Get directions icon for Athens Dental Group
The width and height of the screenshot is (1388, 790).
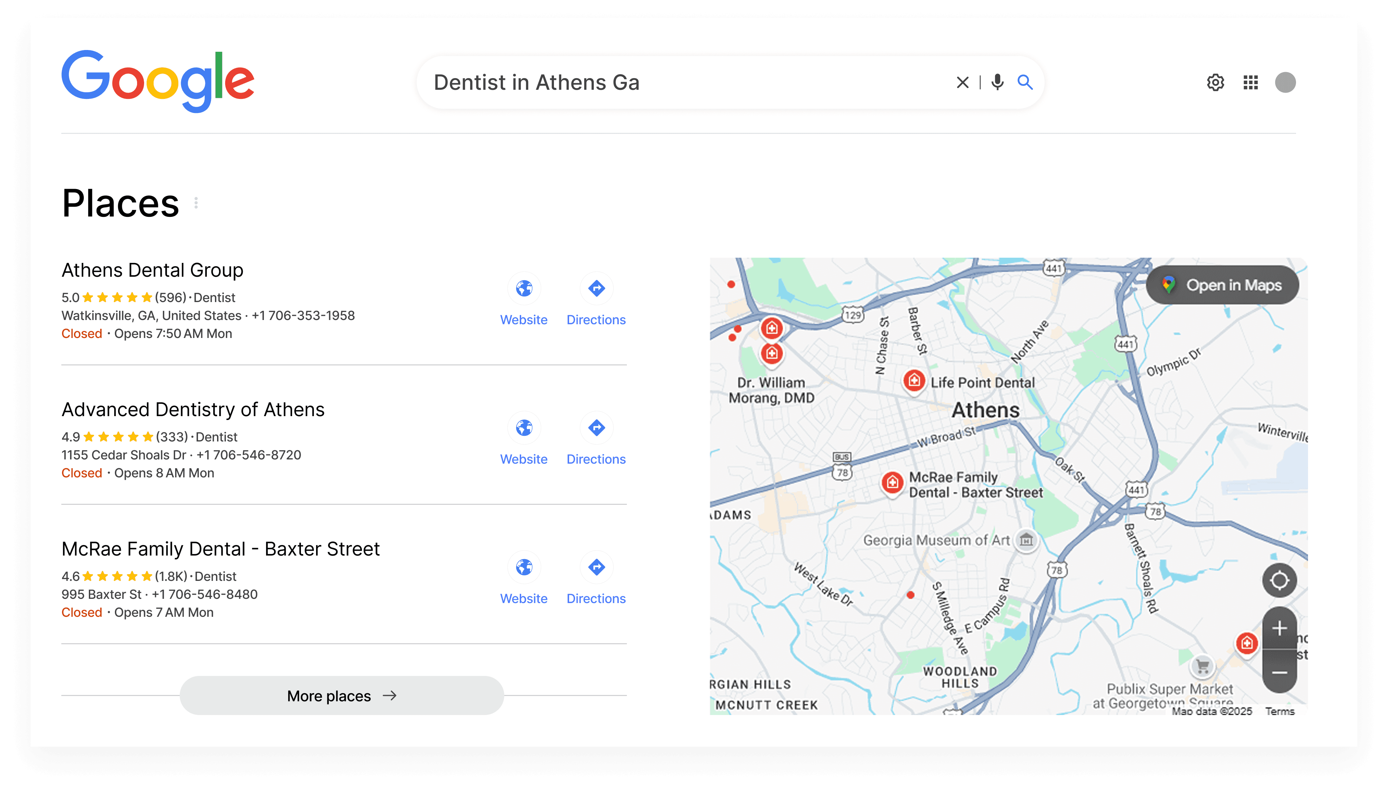point(596,289)
